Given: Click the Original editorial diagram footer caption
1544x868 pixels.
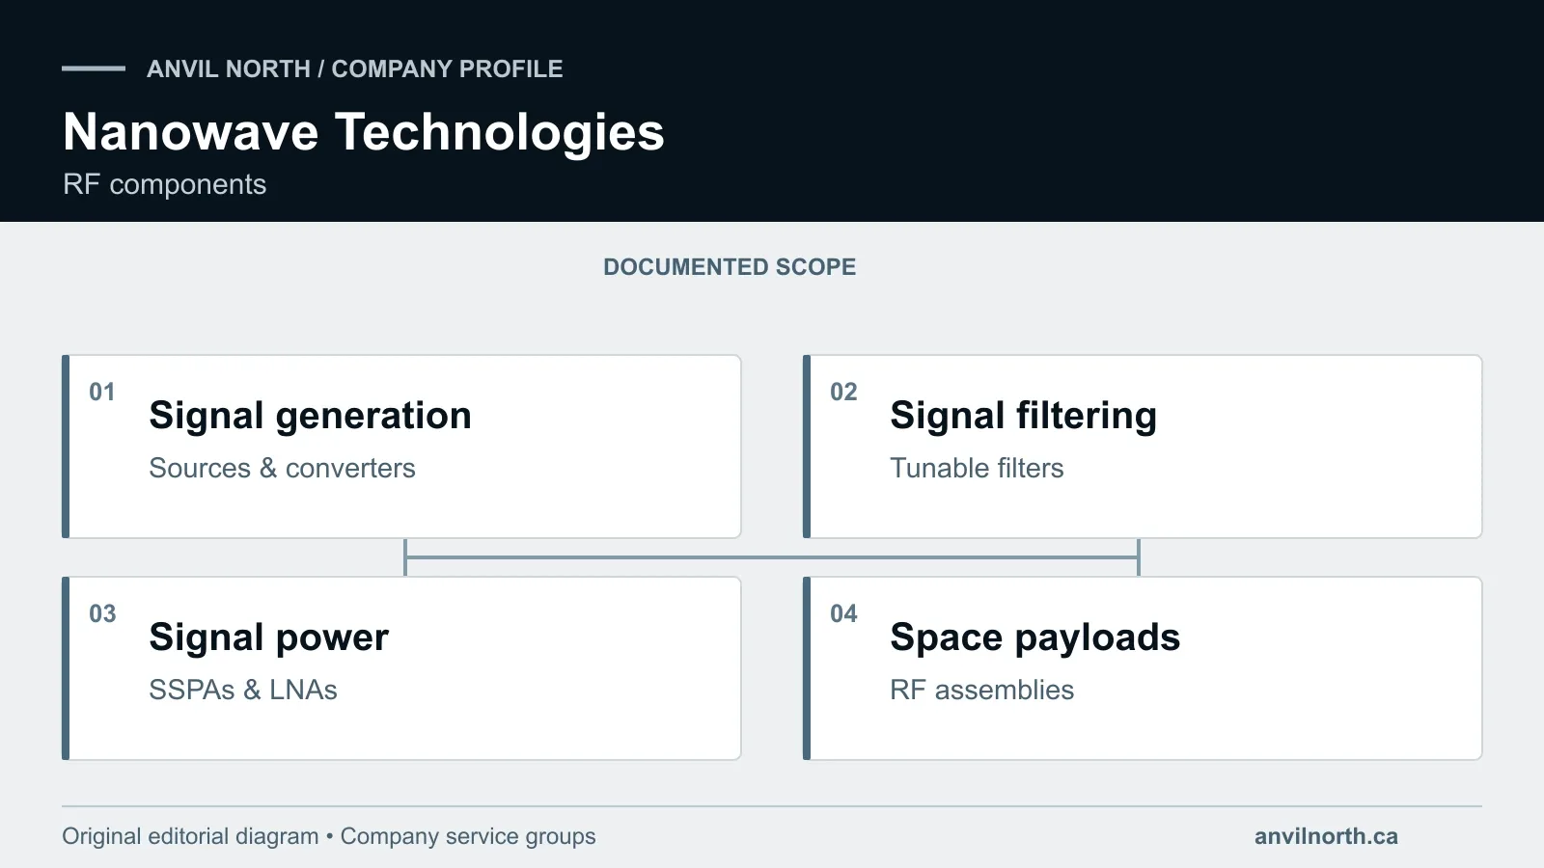Looking at the screenshot, I should click(328, 836).
